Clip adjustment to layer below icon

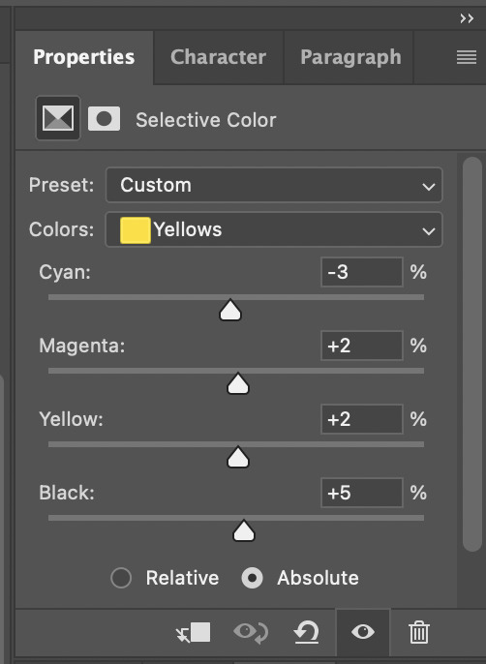coord(194,633)
